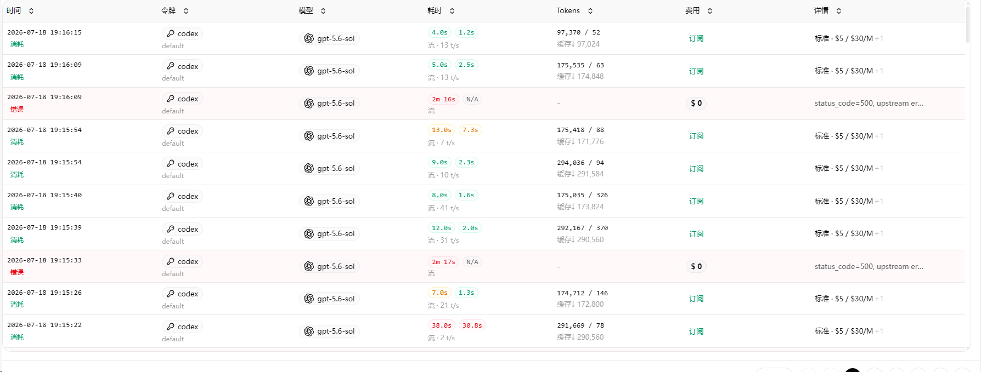Sort by 费用 column sort arrows
Viewport: 981px width, 372px height.
(710, 11)
